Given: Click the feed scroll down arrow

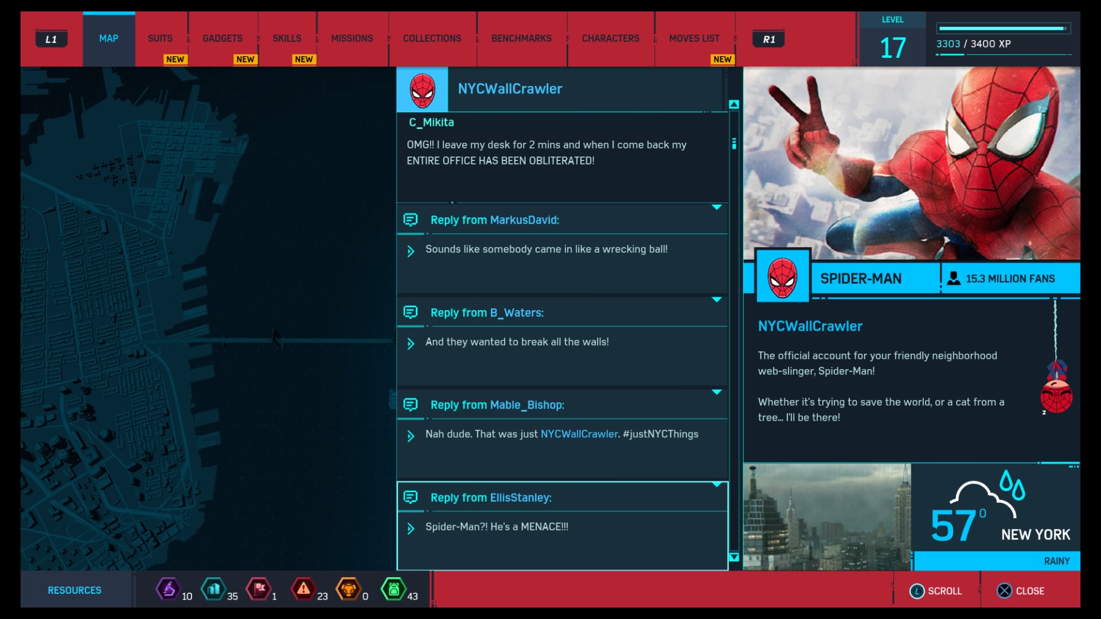Looking at the screenshot, I should tap(734, 557).
